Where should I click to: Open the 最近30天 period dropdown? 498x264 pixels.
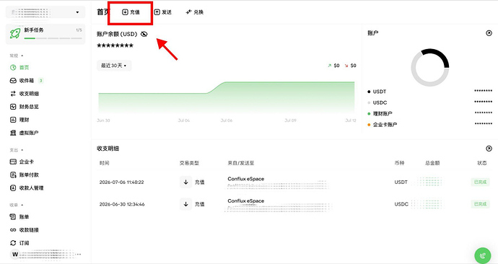point(114,66)
